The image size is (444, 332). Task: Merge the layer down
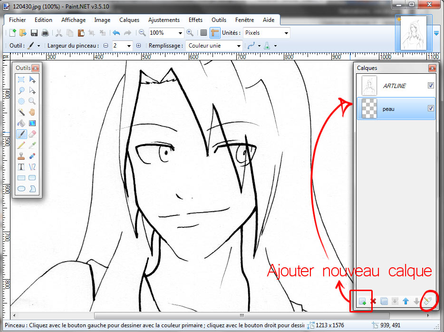[395, 301]
